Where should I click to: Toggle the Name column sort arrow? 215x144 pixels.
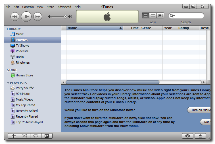point(120,28)
